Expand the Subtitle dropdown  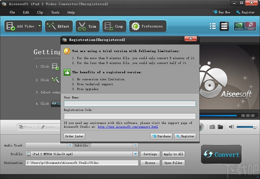135,145
